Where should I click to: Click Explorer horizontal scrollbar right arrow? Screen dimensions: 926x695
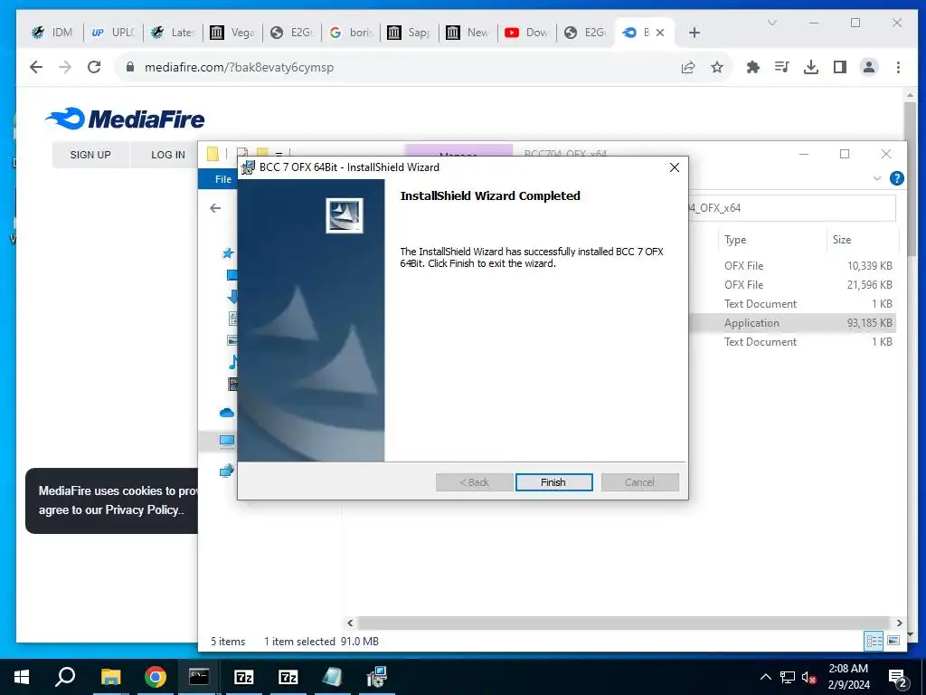(900, 623)
